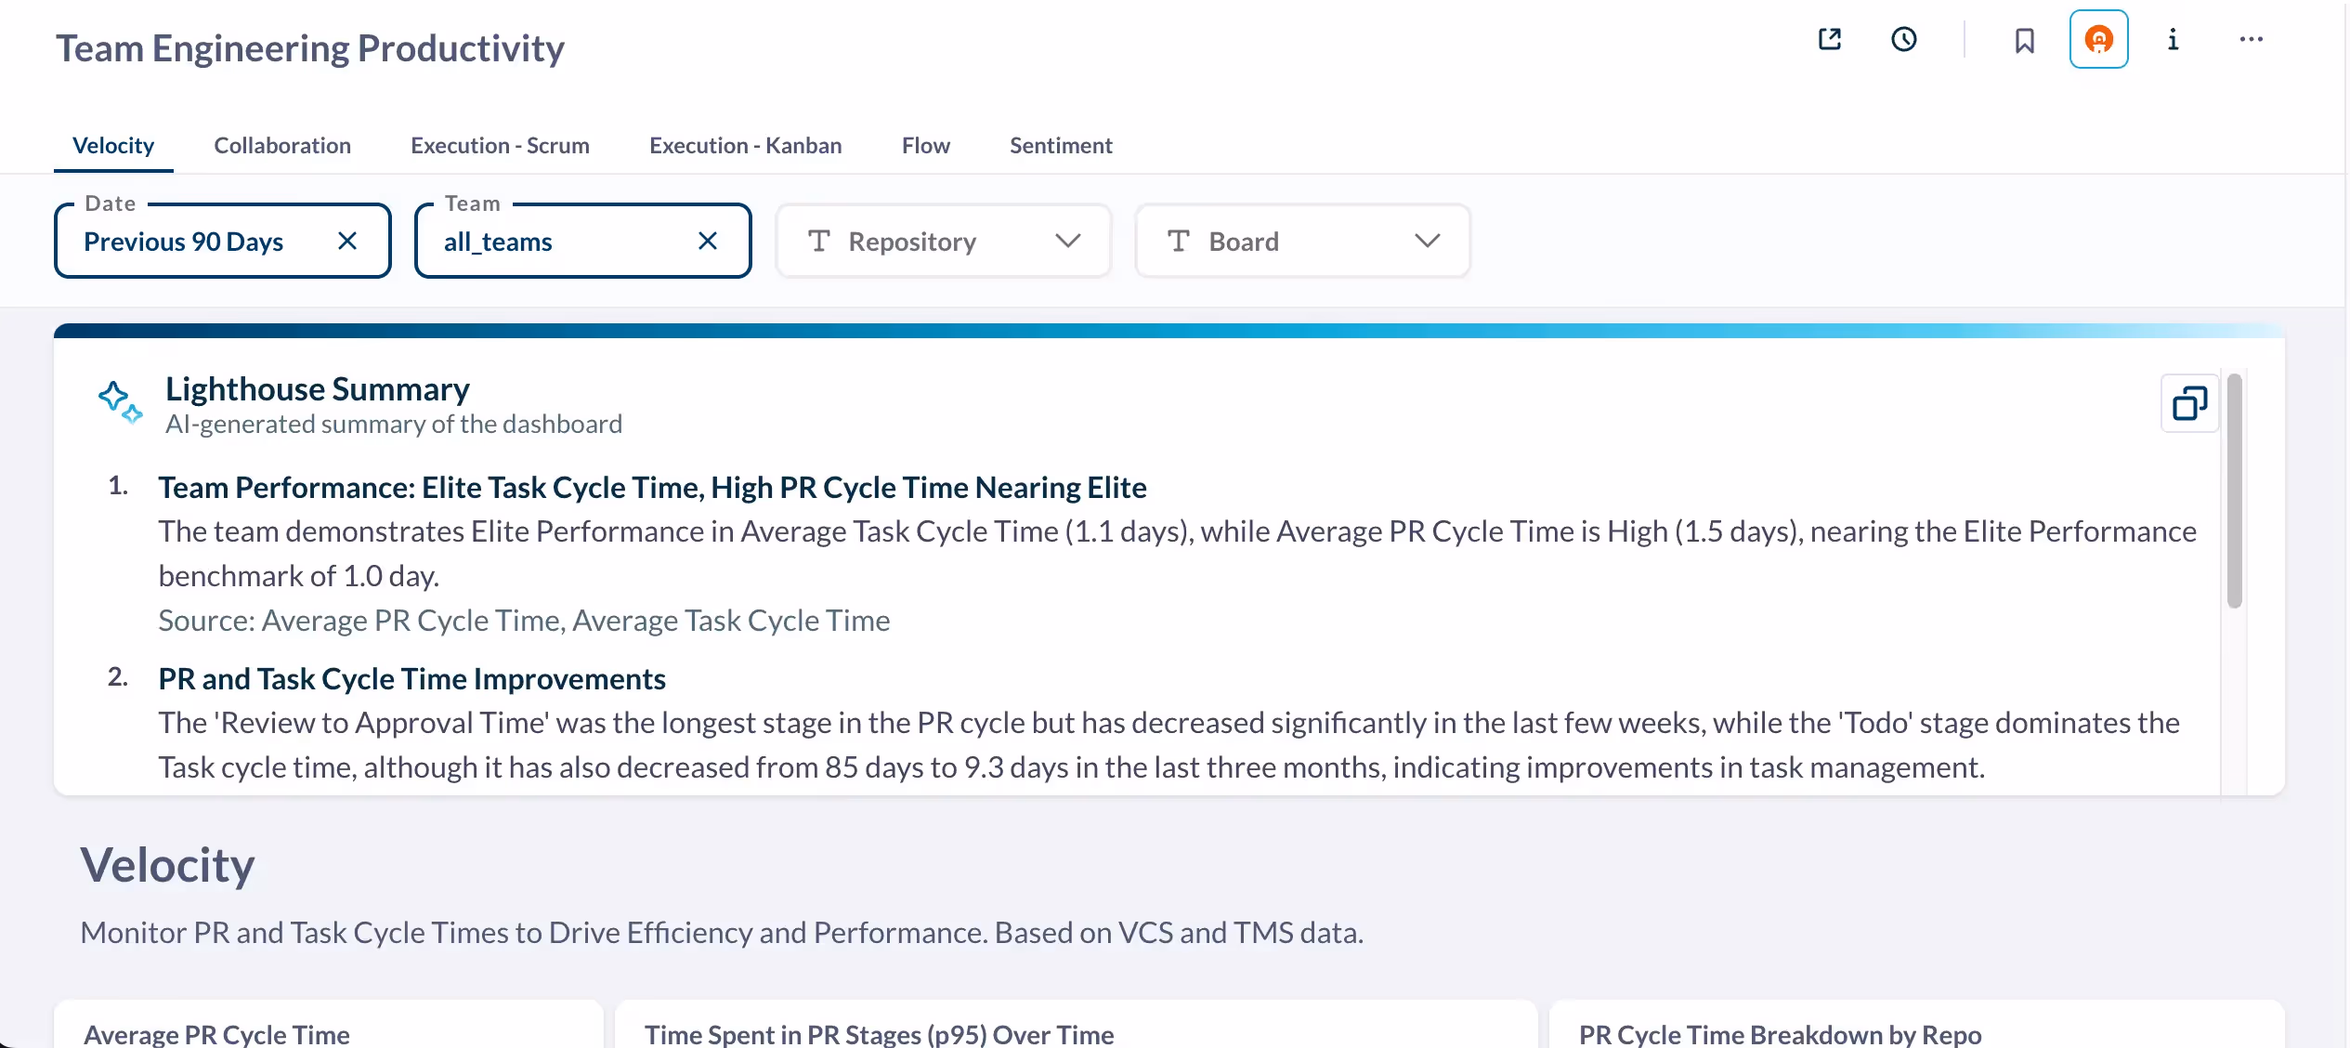Open more options via the ellipsis icon

coord(2252,39)
